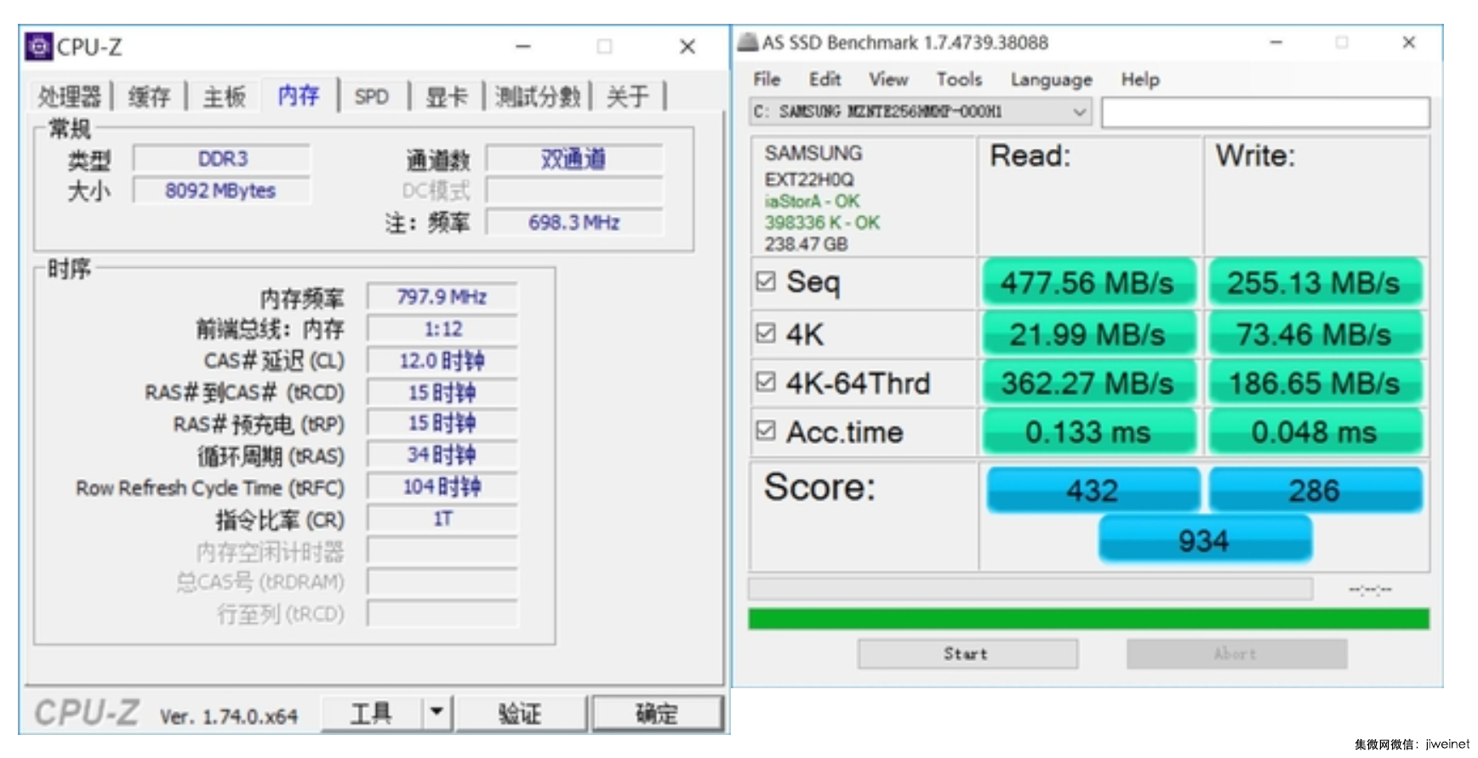1478x758 pixels.
Task: Click the 确定 button
Action: pos(657,713)
